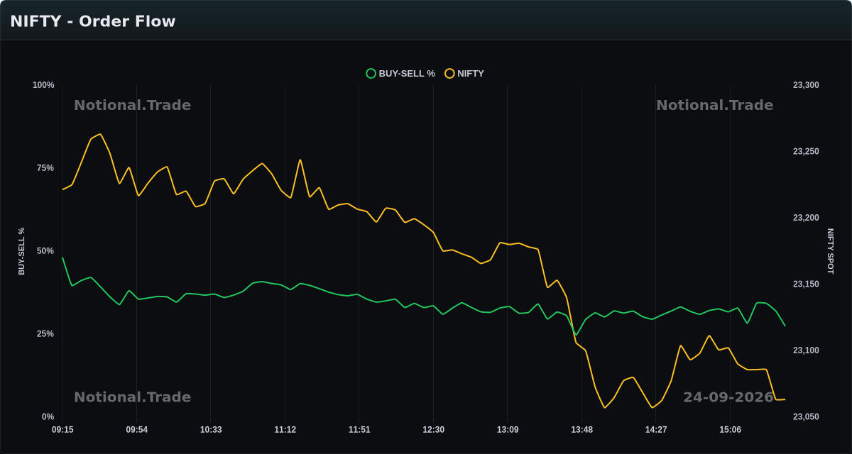The height and width of the screenshot is (454, 852).
Task: Click the 23,200 right axis label
Action: [806, 218]
